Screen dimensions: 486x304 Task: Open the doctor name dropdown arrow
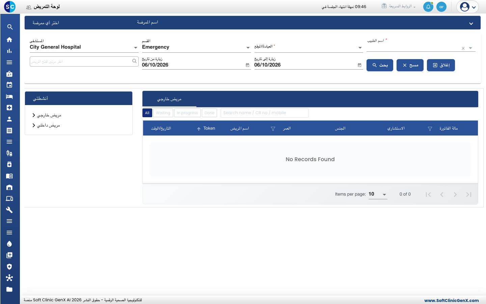tap(470, 48)
